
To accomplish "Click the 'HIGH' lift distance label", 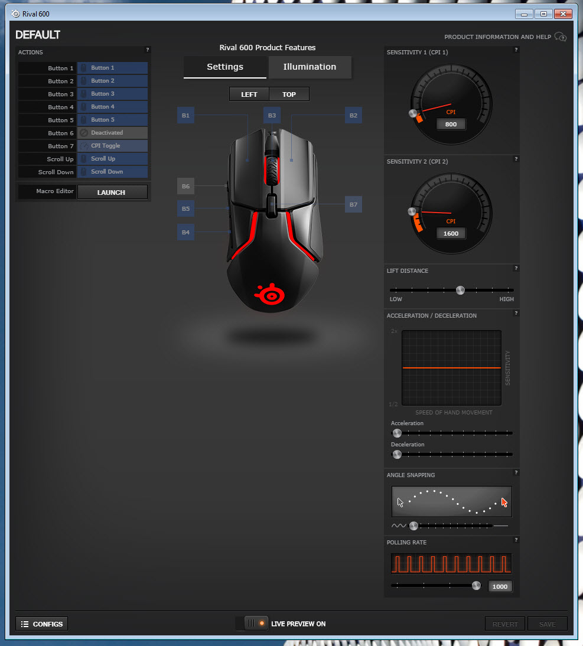I will tap(507, 299).
